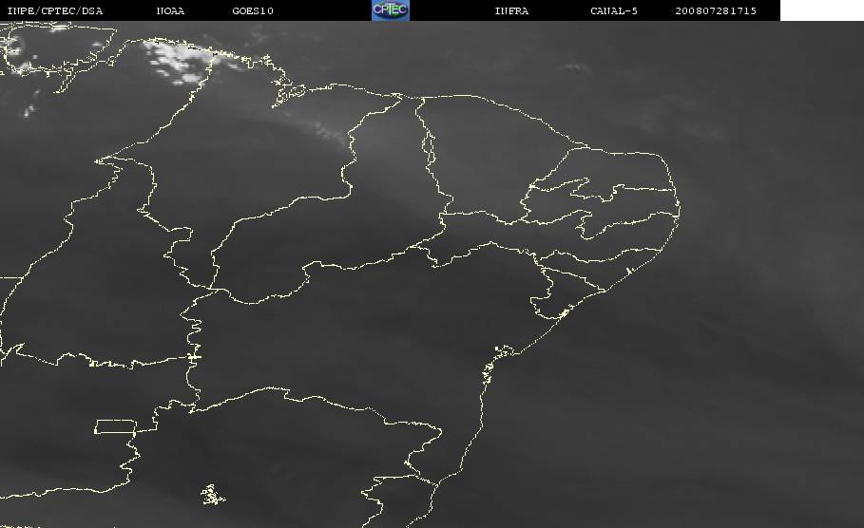Click the rectangular Distrito Federal outline
The image size is (864, 528).
(x=113, y=425)
